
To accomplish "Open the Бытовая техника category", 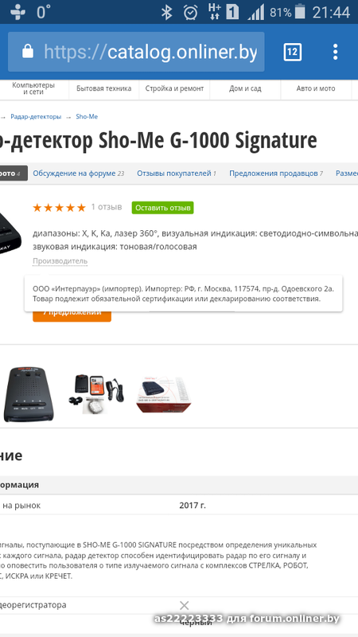I will point(104,88).
